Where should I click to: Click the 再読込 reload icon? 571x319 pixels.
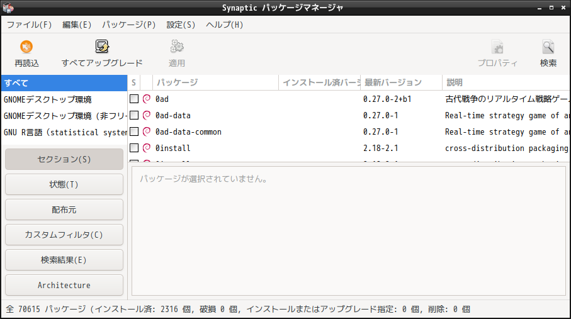pos(26,47)
